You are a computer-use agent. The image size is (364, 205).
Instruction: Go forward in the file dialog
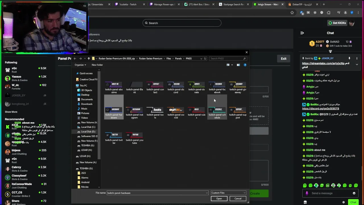point(80,59)
